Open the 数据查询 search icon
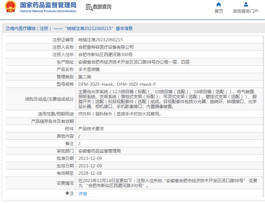265x203 pixels. [89, 7]
